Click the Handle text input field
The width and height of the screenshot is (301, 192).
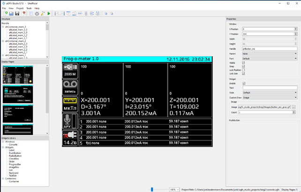point(270,49)
